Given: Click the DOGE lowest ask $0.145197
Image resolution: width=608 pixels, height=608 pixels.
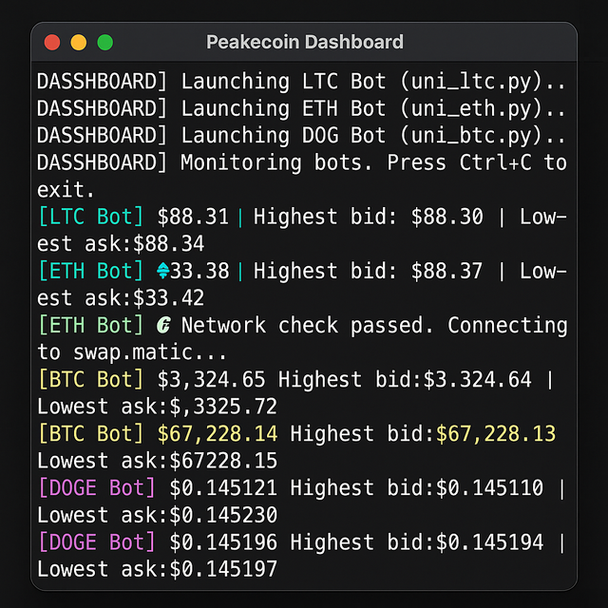Looking at the screenshot, I should [223, 570].
